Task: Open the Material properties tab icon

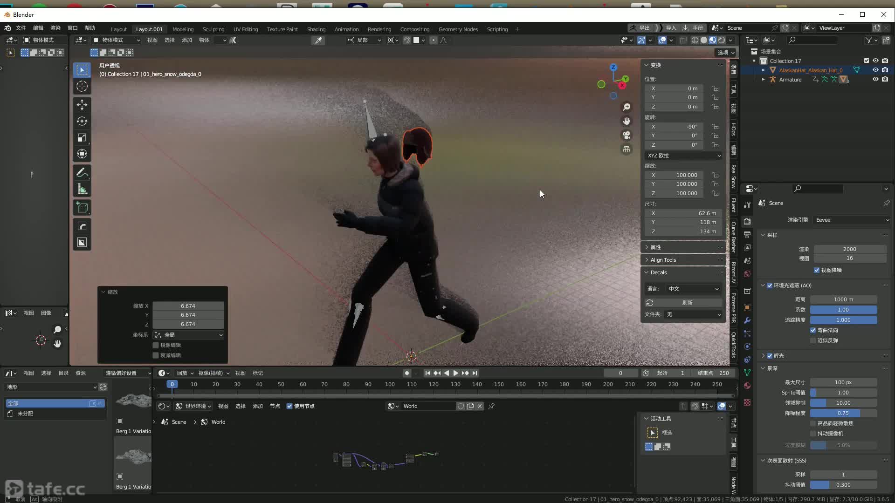Action: pos(747,386)
